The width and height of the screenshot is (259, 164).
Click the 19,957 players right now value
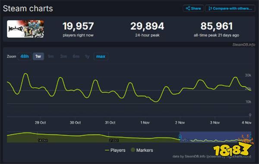point(78,26)
